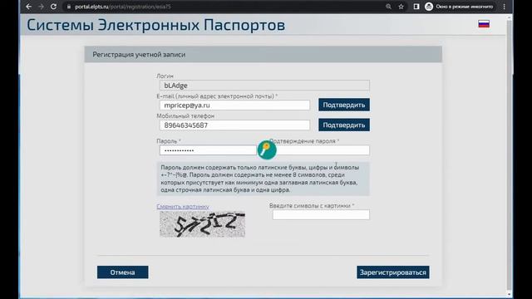Click the incognito mode indicator

click(x=460, y=7)
